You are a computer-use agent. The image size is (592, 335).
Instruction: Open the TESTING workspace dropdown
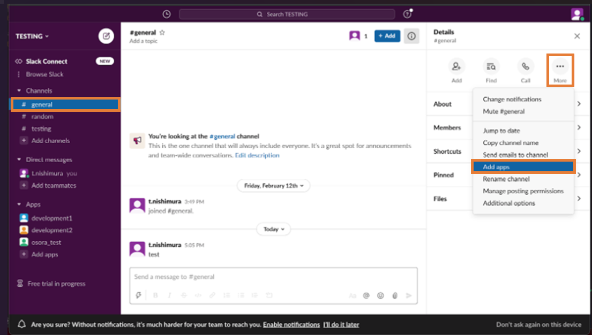click(x=32, y=36)
